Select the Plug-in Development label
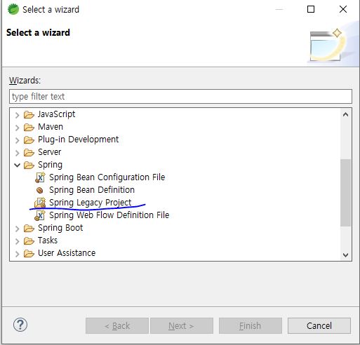This screenshot has height=345, width=360. 79,140
